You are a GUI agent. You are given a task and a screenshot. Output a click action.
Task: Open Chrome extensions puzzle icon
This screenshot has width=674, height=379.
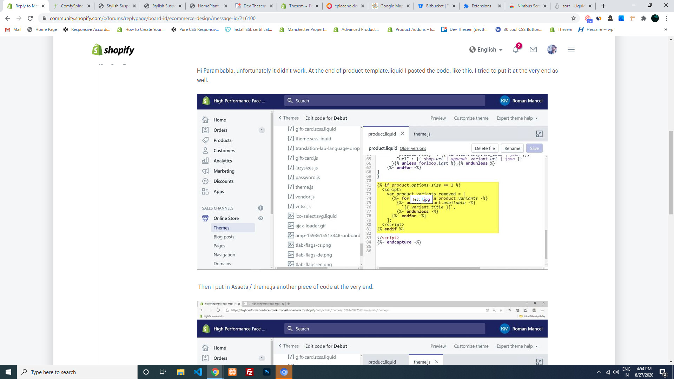point(643,18)
